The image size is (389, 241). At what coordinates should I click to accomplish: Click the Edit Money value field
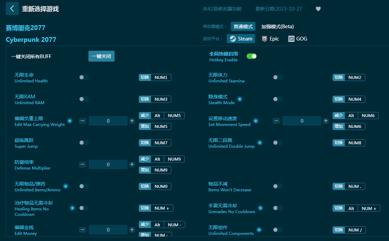pos(108,230)
